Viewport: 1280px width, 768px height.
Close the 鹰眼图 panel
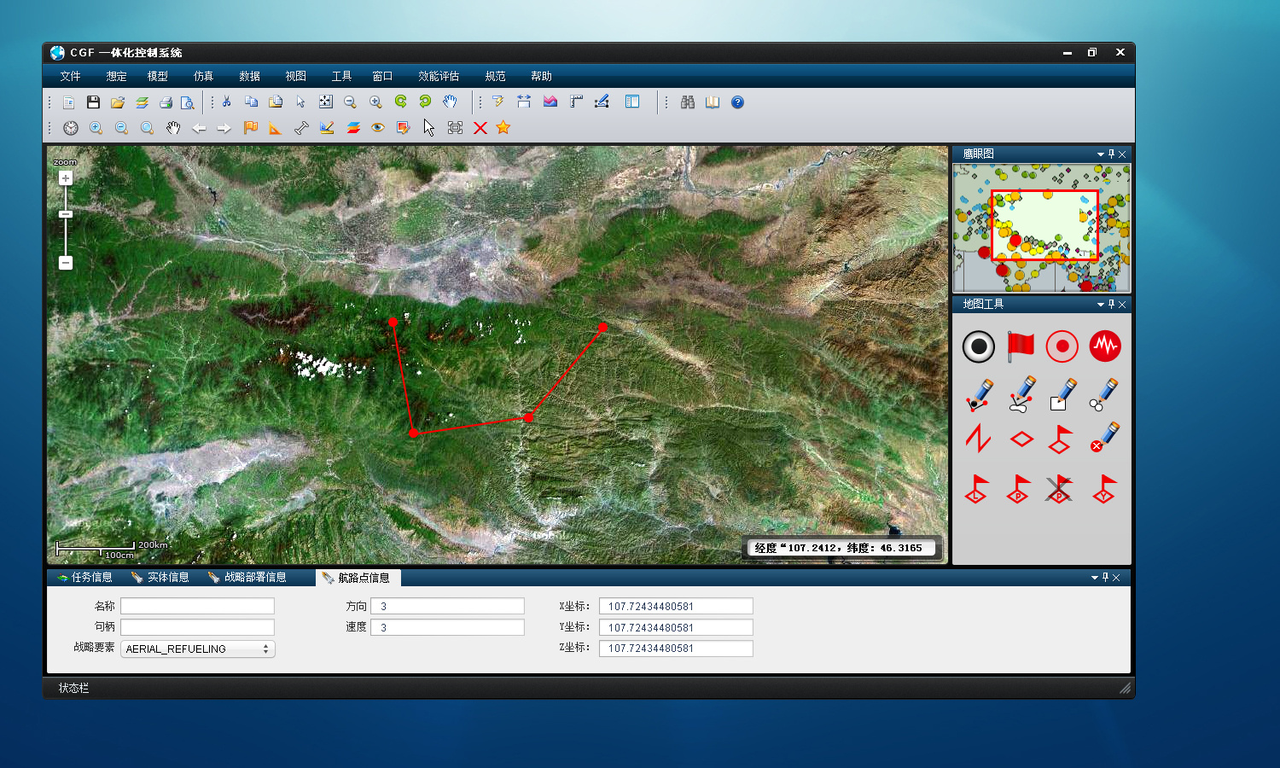[1122, 154]
